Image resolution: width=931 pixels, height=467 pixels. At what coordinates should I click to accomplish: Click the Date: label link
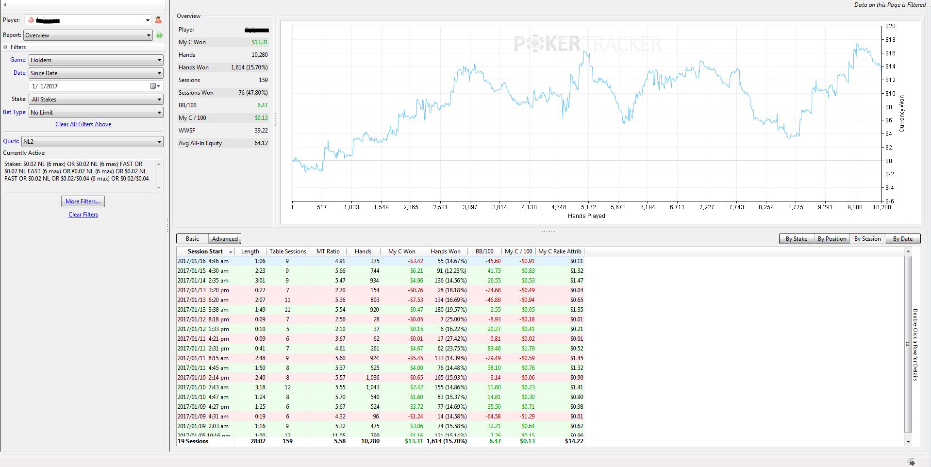tap(20, 73)
